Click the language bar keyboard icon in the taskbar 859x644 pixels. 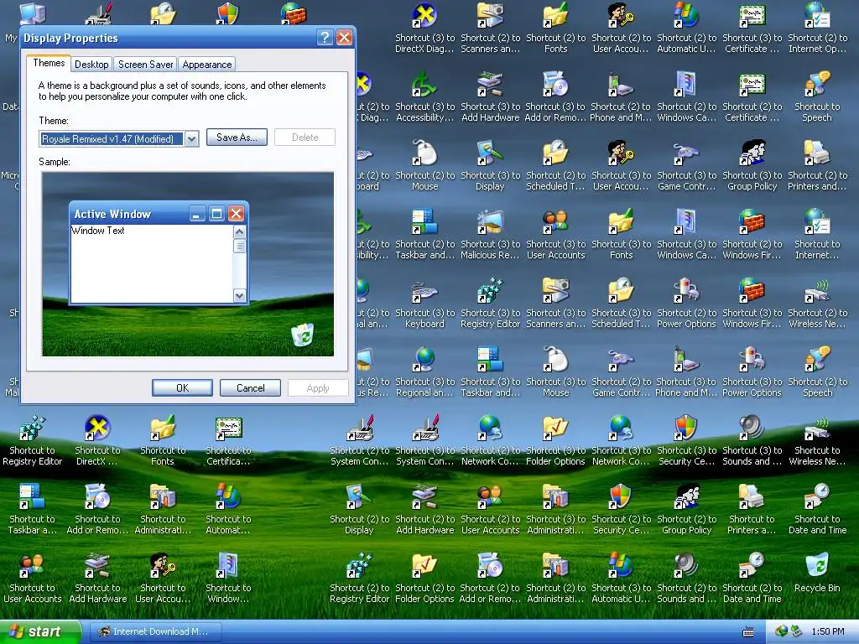coord(747,632)
